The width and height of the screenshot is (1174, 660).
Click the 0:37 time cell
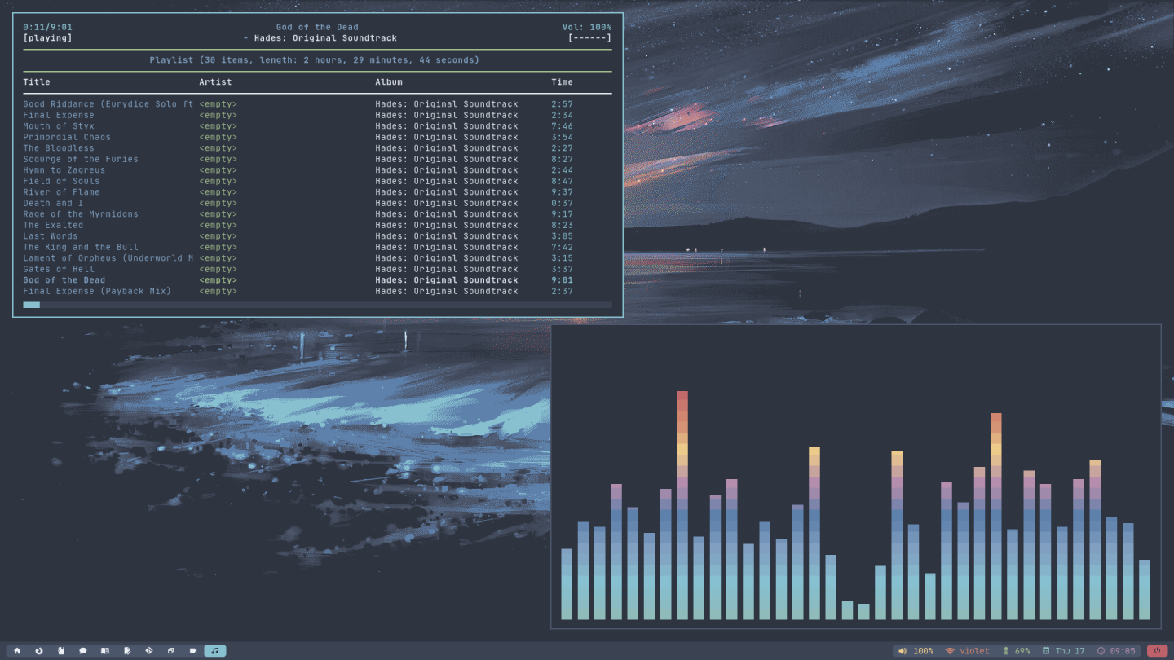point(562,203)
